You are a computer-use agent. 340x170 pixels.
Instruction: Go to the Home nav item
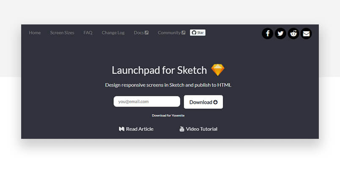35,32
